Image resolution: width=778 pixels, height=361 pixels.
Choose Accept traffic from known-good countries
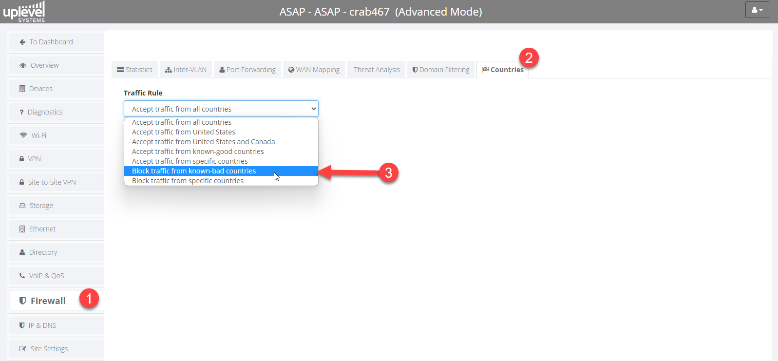221,152
